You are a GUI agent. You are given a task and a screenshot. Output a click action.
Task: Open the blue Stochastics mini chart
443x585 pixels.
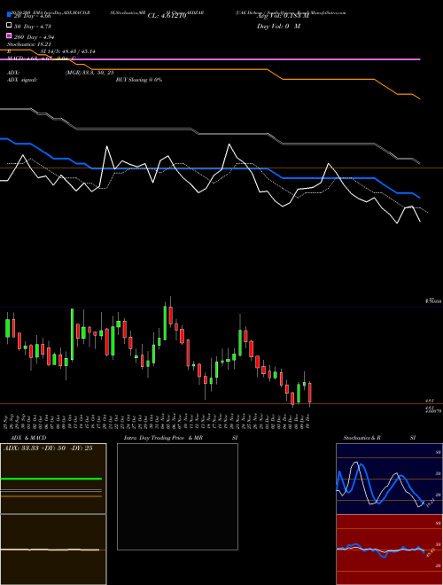389,479
